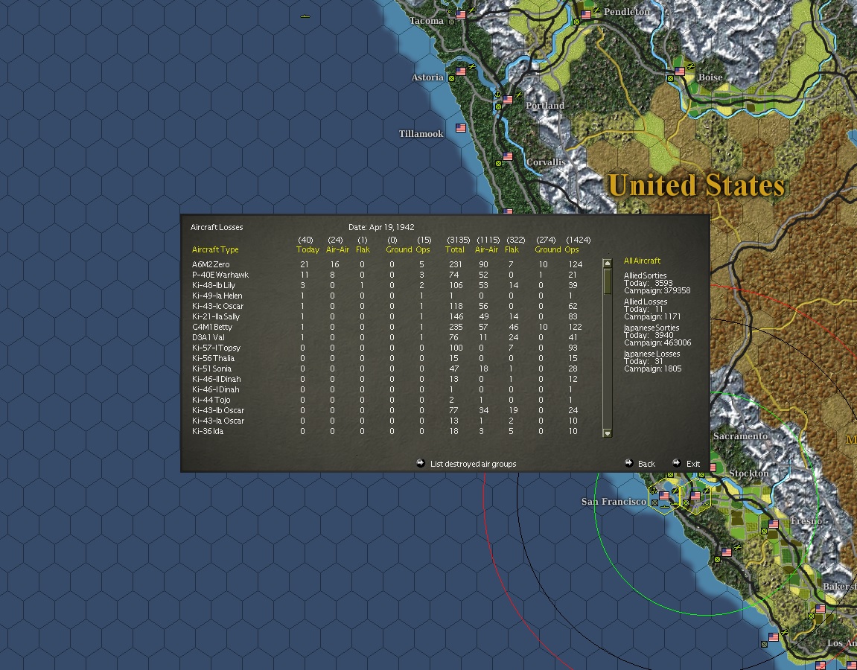Sort by the Total column header
Image resolution: width=857 pixels, height=670 pixels.
[x=455, y=249]
